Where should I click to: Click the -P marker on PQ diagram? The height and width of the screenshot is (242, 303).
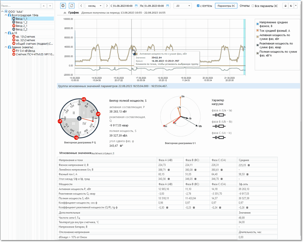[x=60, y=121]
